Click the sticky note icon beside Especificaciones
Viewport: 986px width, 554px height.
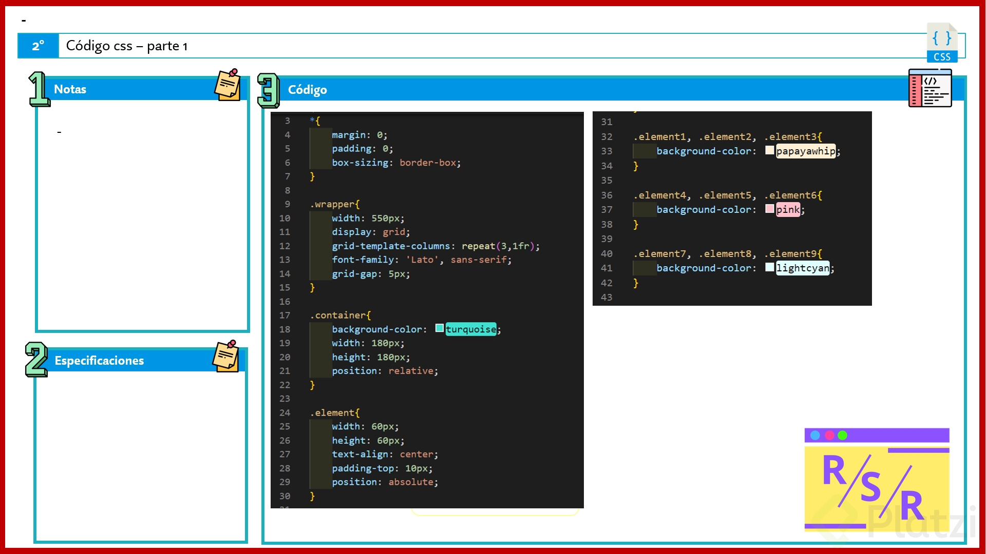click(226, 355)
